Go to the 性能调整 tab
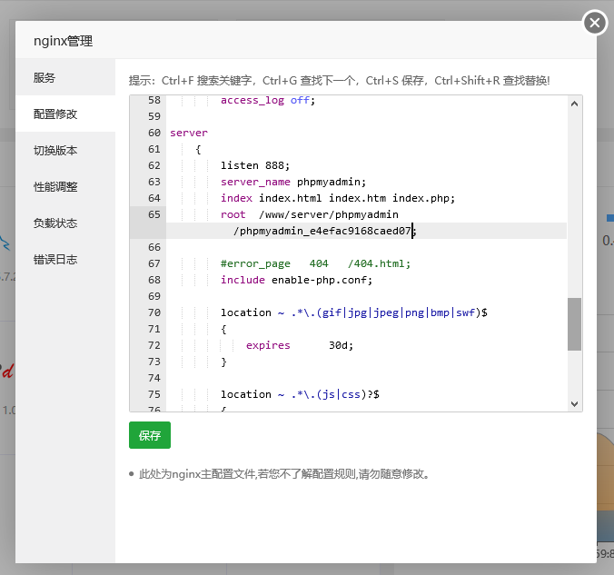This screenshot has height=575, width=614. point(55,187)
